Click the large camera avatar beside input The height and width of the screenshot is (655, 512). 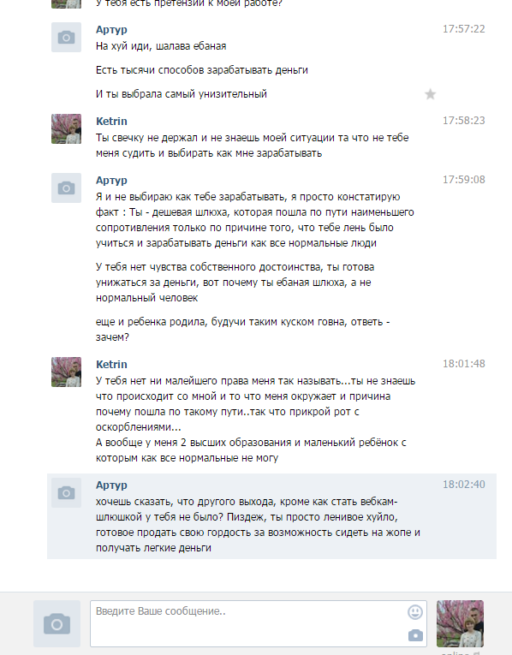point(57,623)
